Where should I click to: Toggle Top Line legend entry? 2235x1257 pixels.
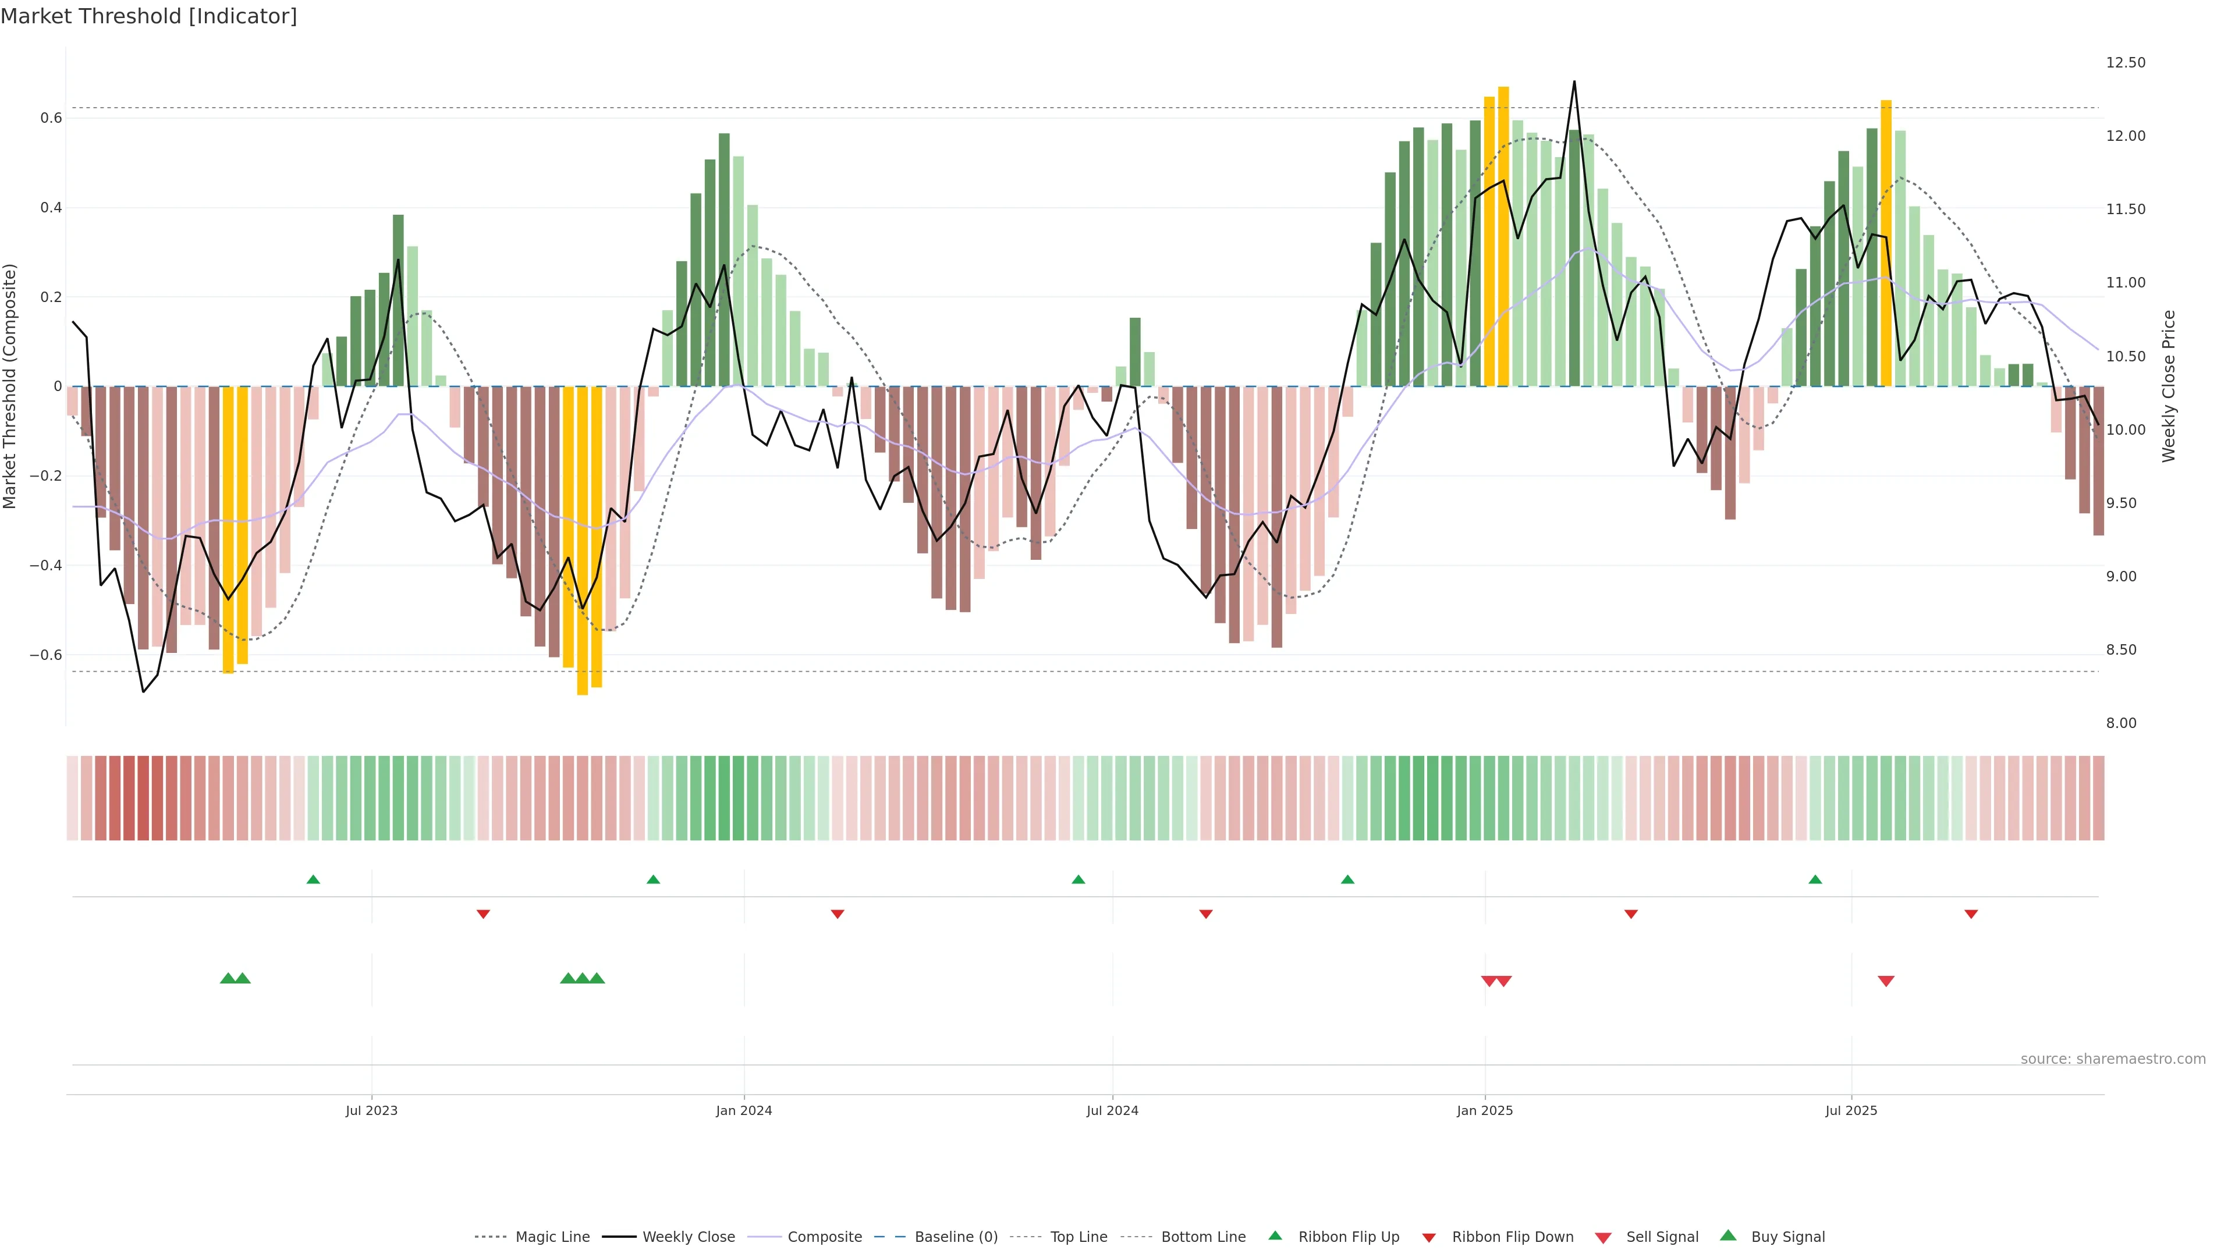coord(1079,1237)
